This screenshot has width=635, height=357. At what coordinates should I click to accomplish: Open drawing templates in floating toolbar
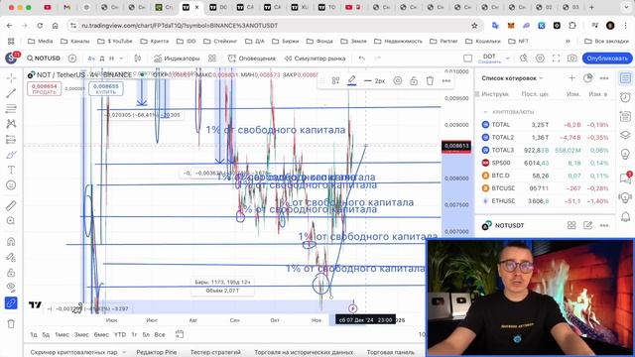pyautogui.click(x=335, y=81)
